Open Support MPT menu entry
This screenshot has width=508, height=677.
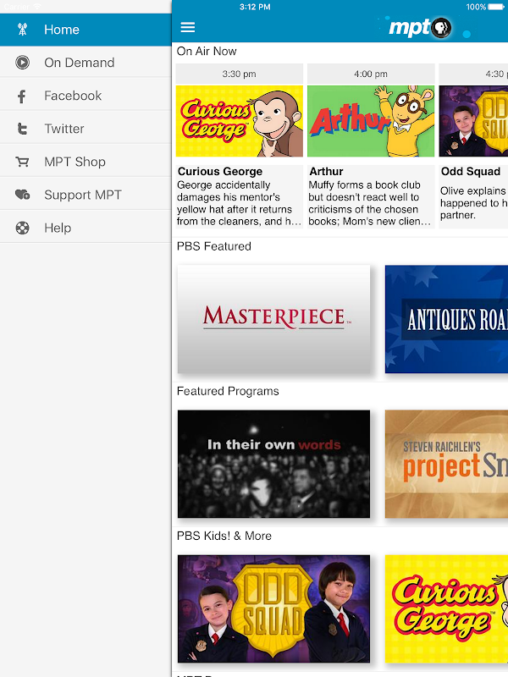(83, 195)
